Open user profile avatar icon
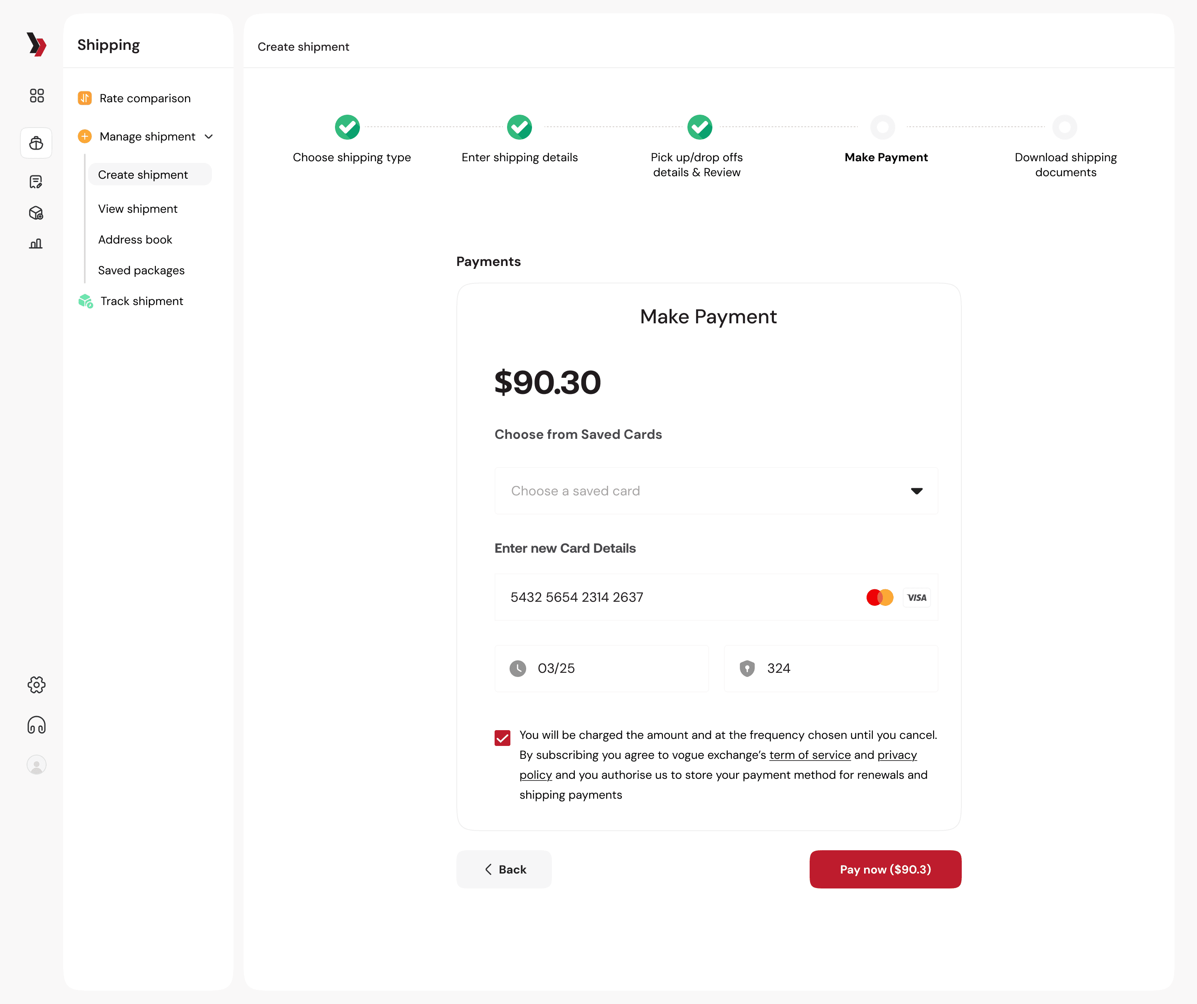The image size is (1197, 1004). tap(37, 765)
